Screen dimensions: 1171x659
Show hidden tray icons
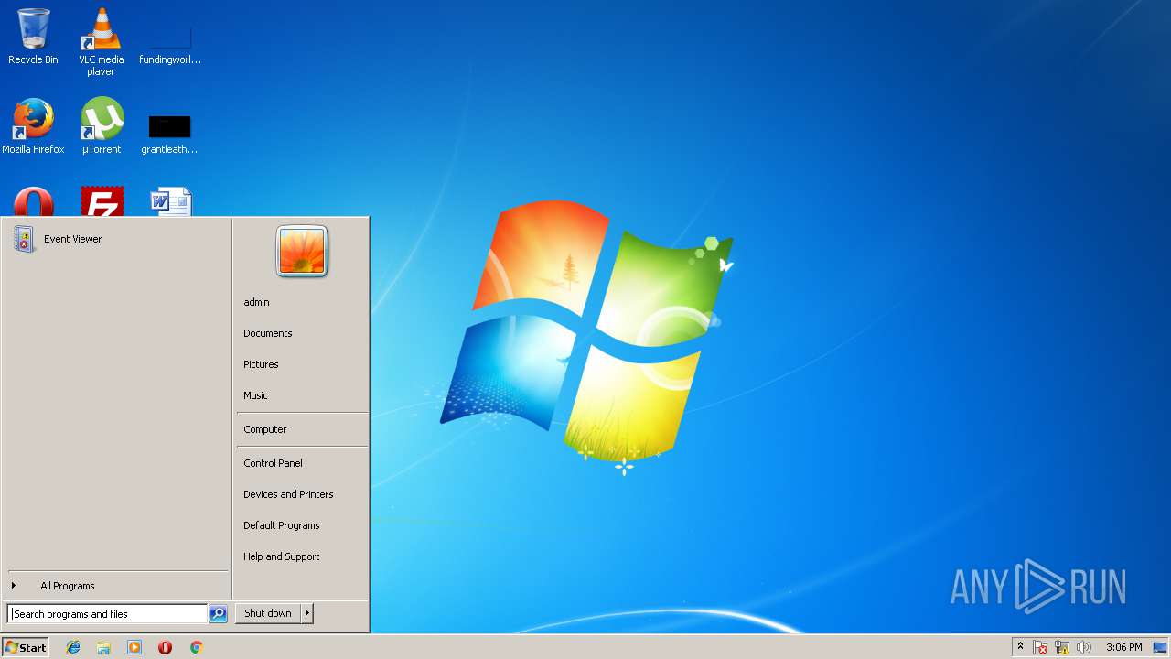click(x=1021, y=647)
